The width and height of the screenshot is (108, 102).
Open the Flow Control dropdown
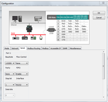point(22,63)
